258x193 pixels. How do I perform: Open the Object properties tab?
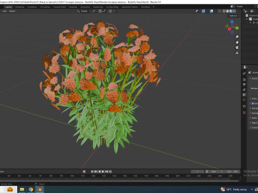tap(244, 106)
